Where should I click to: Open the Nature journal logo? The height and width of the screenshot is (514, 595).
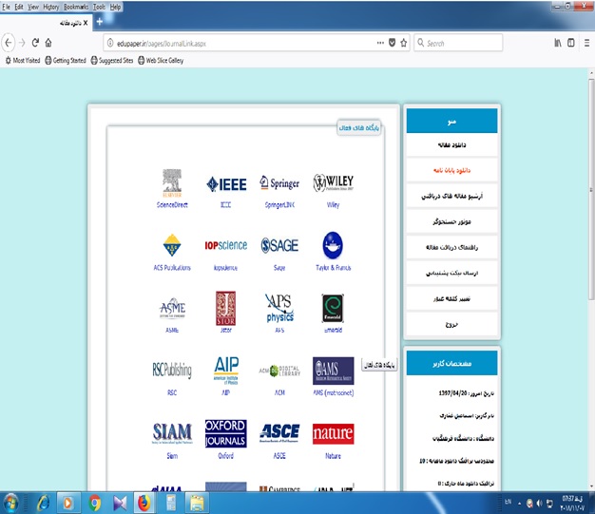tap(333, 431)
